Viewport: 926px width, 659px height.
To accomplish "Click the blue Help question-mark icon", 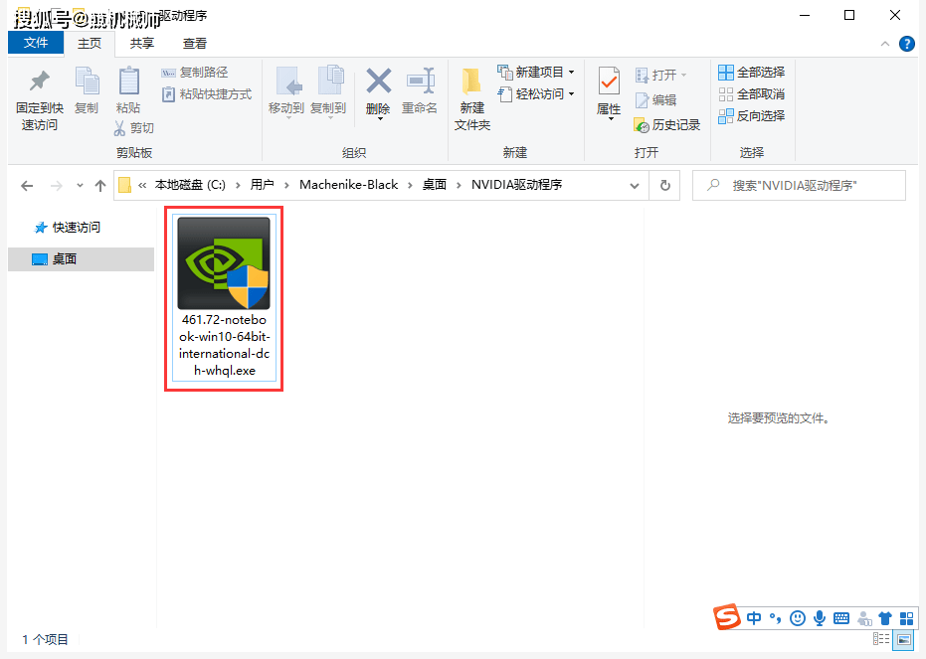I will click(906, 44).
